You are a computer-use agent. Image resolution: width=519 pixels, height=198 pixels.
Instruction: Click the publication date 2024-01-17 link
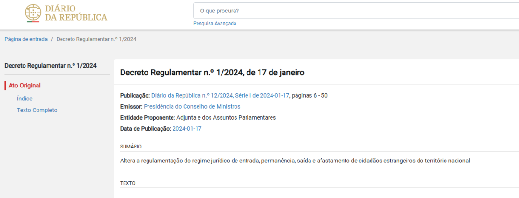[x=187, y=128]
